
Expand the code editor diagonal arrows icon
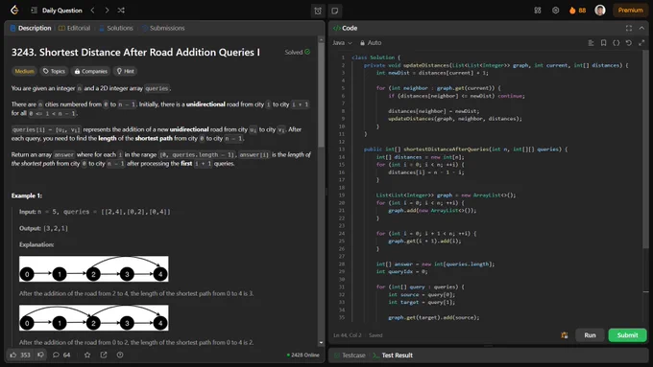(x=641, y=43)
